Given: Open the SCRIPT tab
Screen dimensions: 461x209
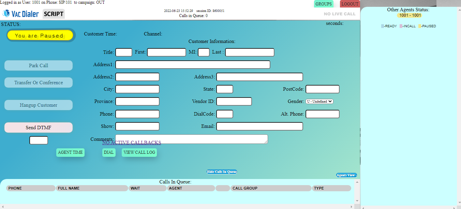Looking at the screenshot, I should click(x=53, y=14).
